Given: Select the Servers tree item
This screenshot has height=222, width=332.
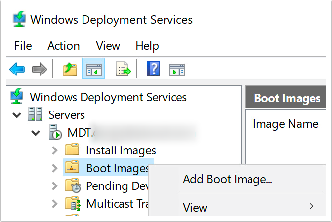Looking at the screenshot, I should point(67,115).
